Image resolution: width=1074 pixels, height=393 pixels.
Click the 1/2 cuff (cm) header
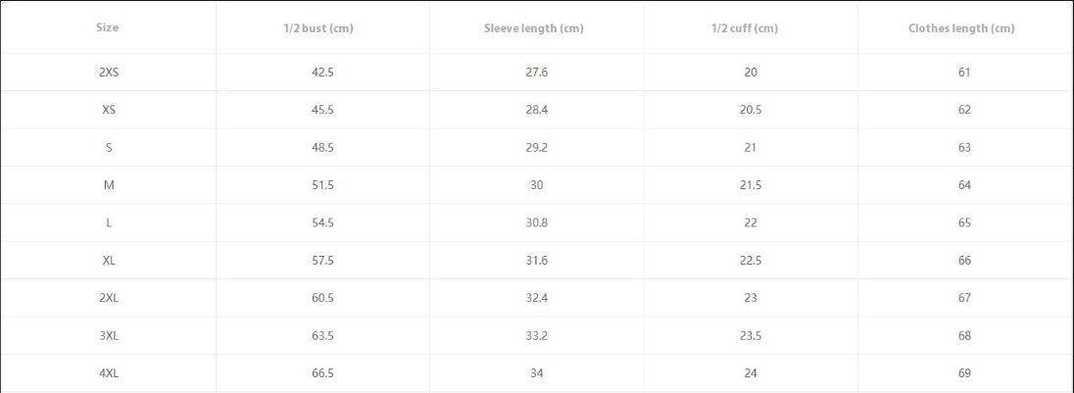tap(749, 28)
